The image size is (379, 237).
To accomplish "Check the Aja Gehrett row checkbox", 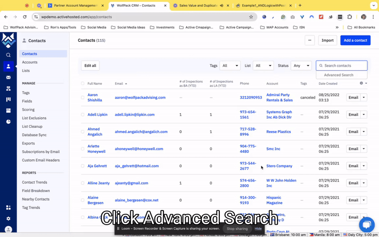I will pos(82,166).
